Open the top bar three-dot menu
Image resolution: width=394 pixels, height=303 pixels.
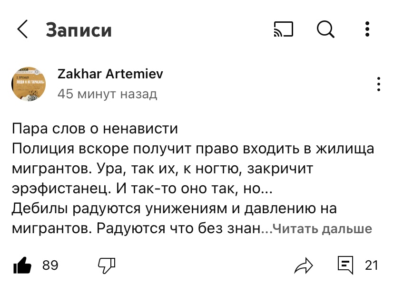[x=367, y=29]
